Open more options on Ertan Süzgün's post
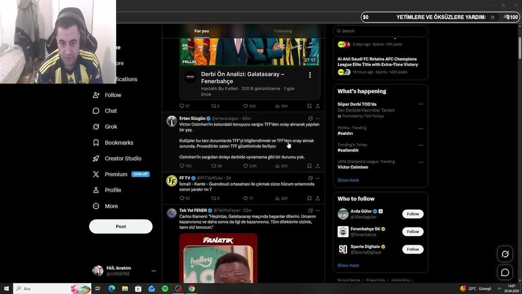Screen dimensions: 522x294 [318, 119]
